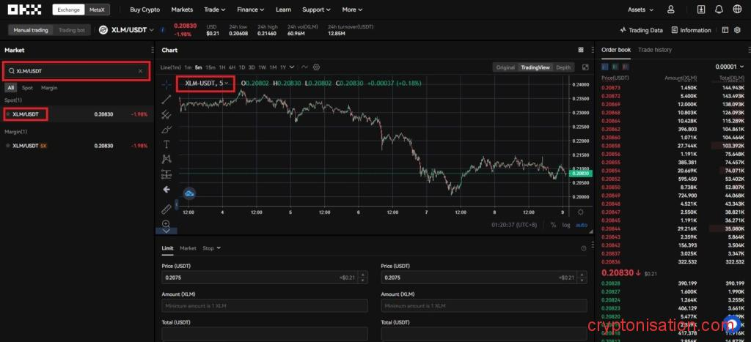Click the Amount (XLM) input field on left
The height and width of the screenshot is (342, 751).
point(265,305)
